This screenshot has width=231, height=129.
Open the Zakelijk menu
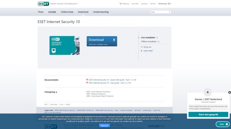[x=52, y=12]
